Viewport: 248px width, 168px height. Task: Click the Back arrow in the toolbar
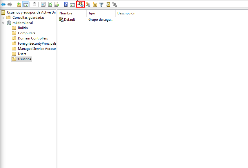tap(3, 4)
